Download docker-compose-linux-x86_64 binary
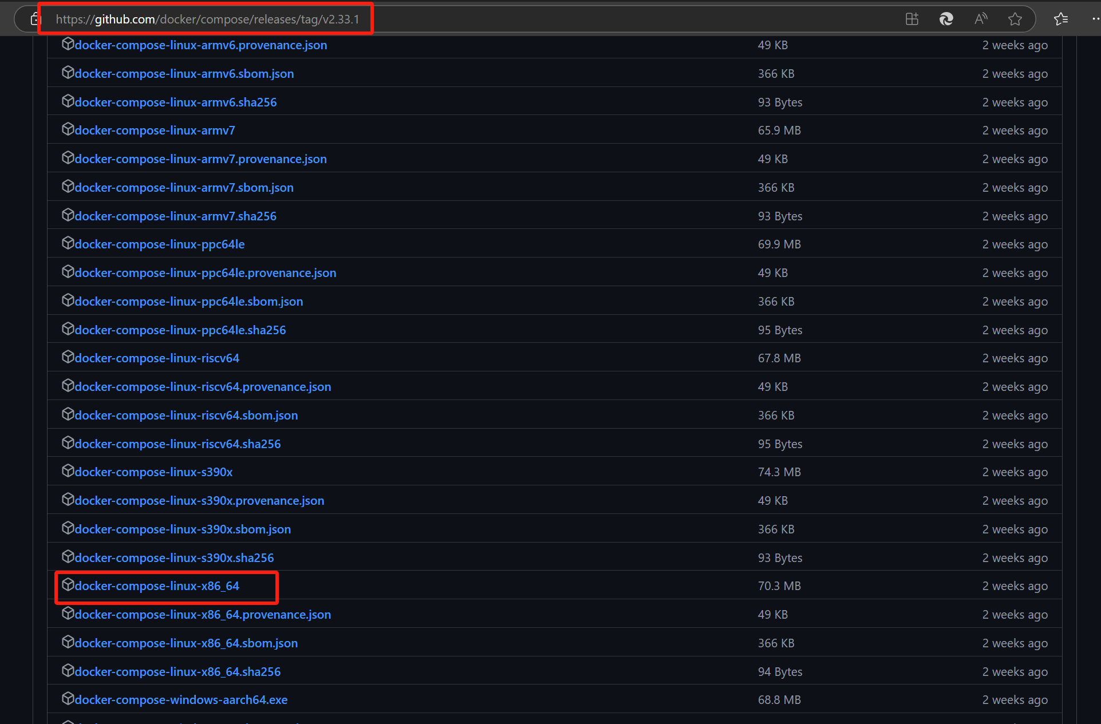Image resolution: width=1101 pixels, height=724 pixels. 157,586
